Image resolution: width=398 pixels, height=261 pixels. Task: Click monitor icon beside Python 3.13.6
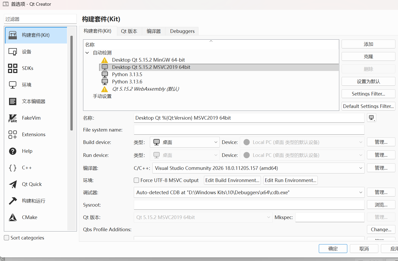point(105,82)
